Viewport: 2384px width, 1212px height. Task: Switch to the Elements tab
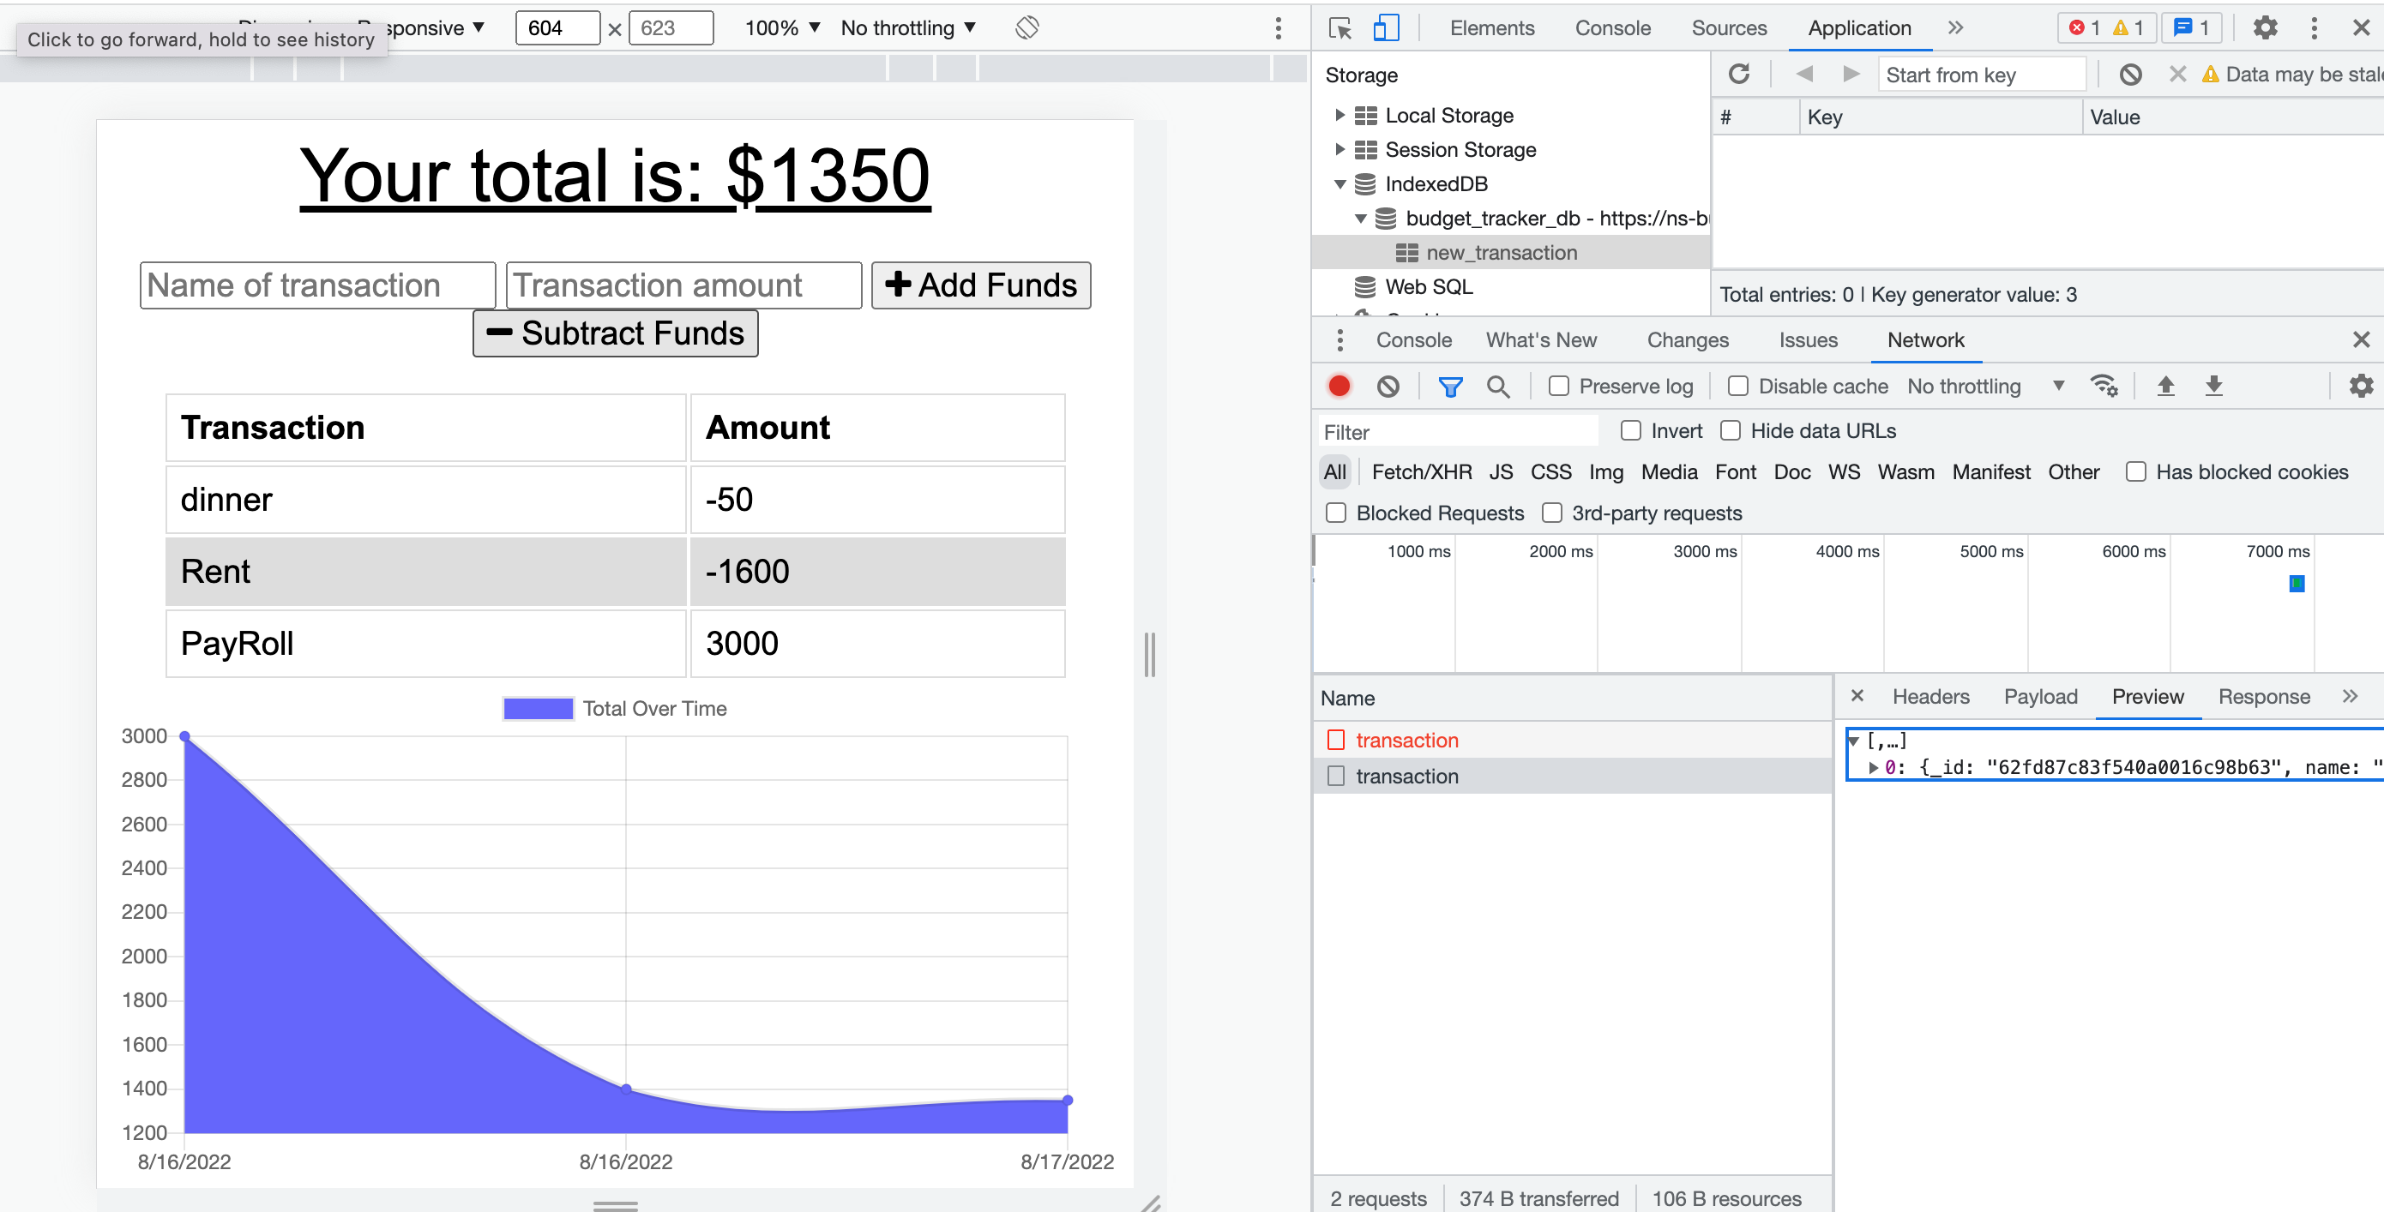click(x=1490, y=27)
